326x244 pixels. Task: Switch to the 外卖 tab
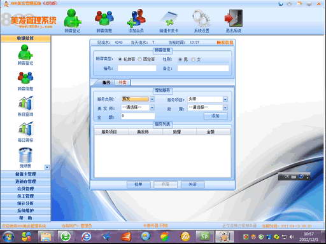pyautogui.click(x=122, y=83)
